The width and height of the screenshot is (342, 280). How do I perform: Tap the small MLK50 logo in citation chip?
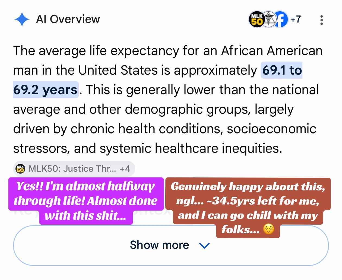(x=20, y=168)
